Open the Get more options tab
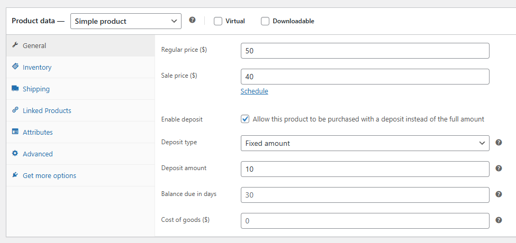516x243 pixels. [80, 176]
